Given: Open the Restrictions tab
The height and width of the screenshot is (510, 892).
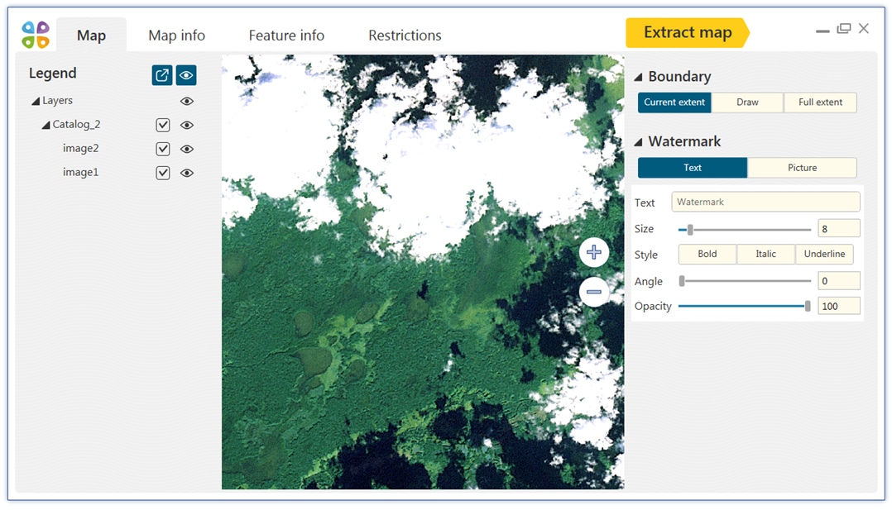Looking at the screenshot, I should [x=405, y=36].
